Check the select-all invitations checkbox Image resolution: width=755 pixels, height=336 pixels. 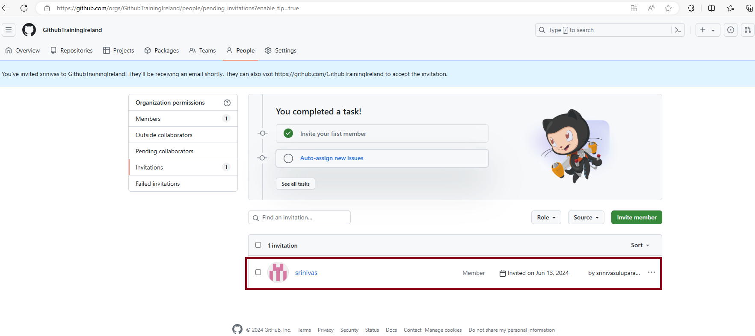(x=258, y=245)
